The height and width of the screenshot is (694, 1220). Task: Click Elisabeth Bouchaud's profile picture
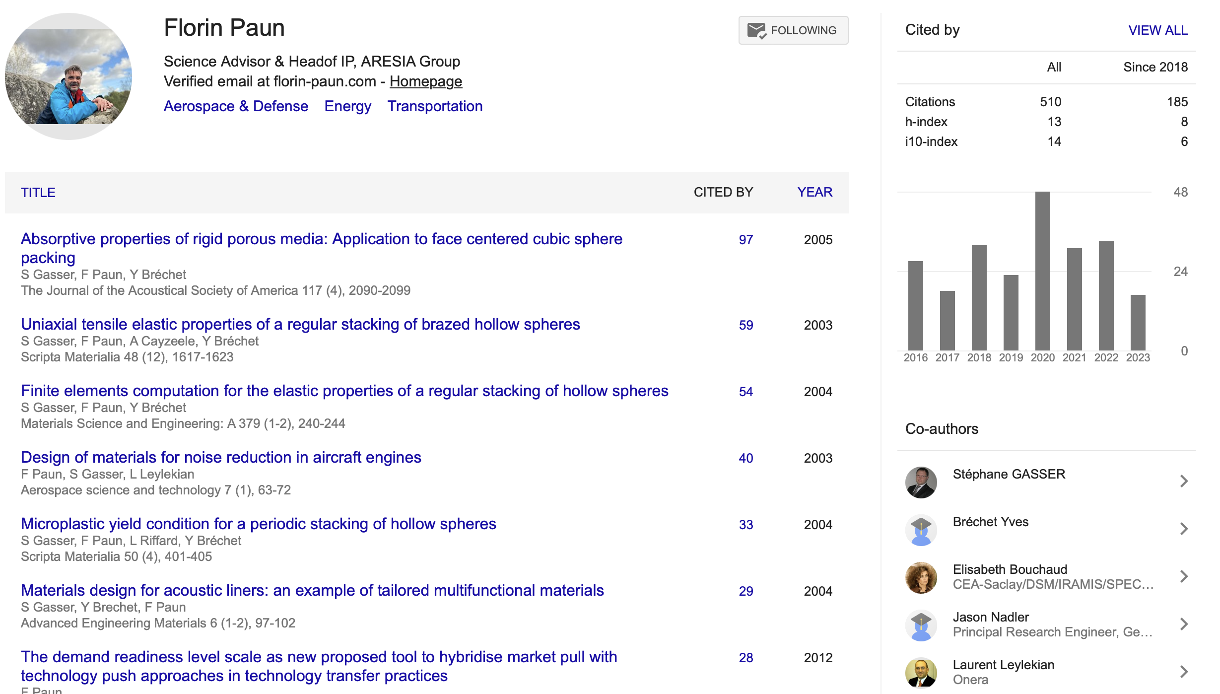coord(921,577)
